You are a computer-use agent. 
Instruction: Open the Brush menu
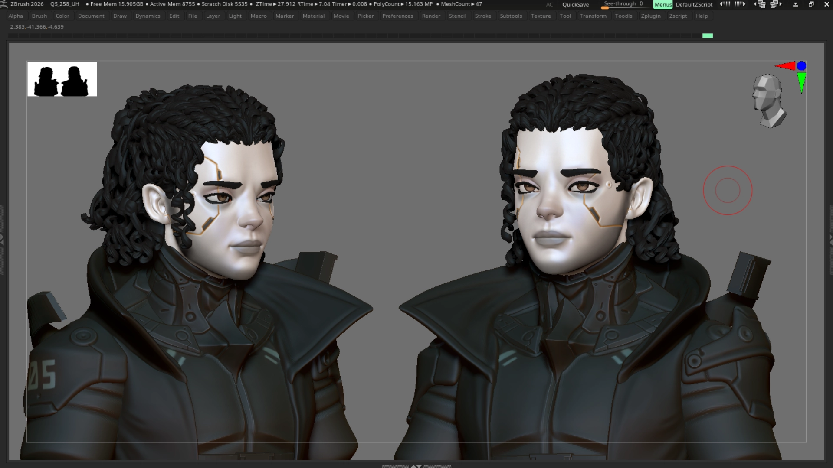pos(39,16)
